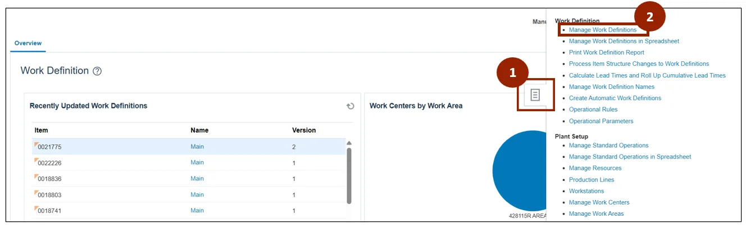This screenshot has height=227, width=746.
Task: Switch to the Overview tab
Action: (28, 43)
